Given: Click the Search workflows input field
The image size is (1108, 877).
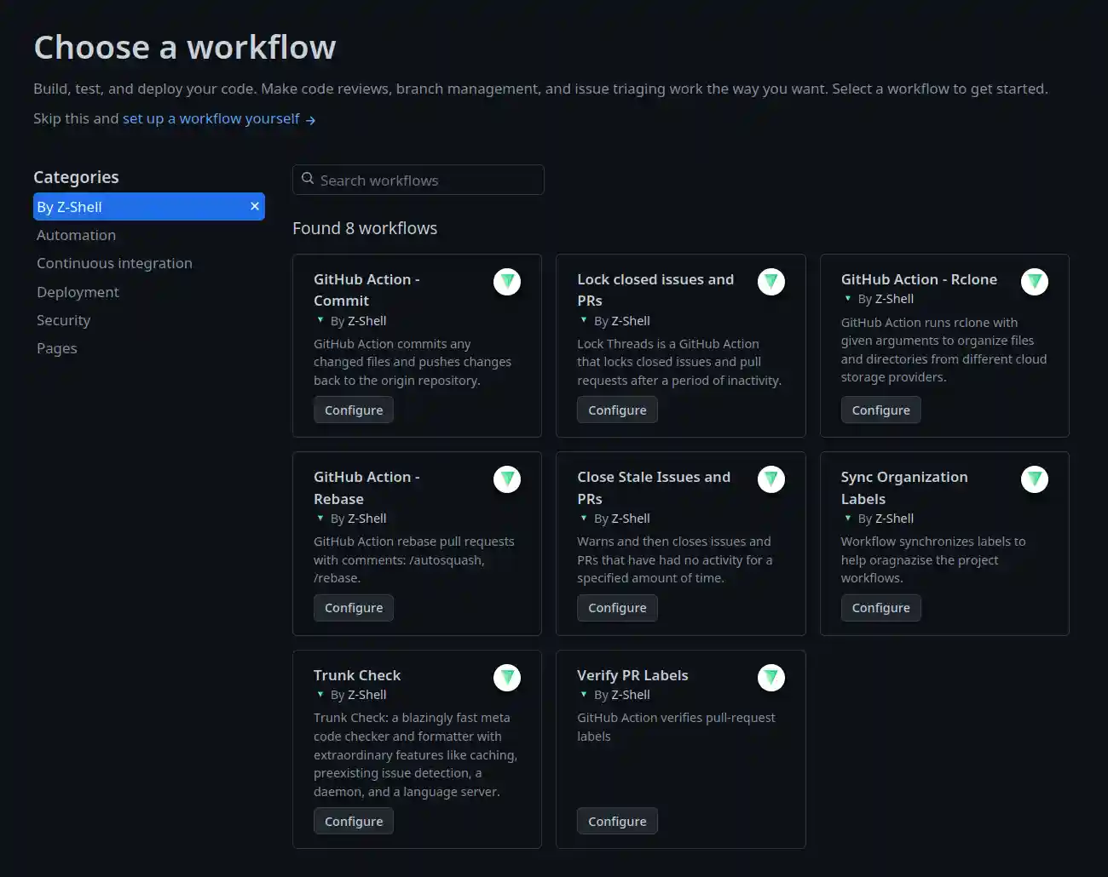Looking at the screenshot, I should 418,180.
